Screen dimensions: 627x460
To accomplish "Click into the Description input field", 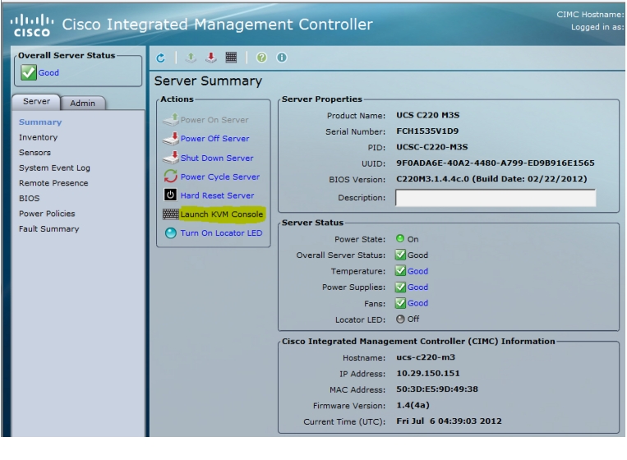I will pos(496,197).
